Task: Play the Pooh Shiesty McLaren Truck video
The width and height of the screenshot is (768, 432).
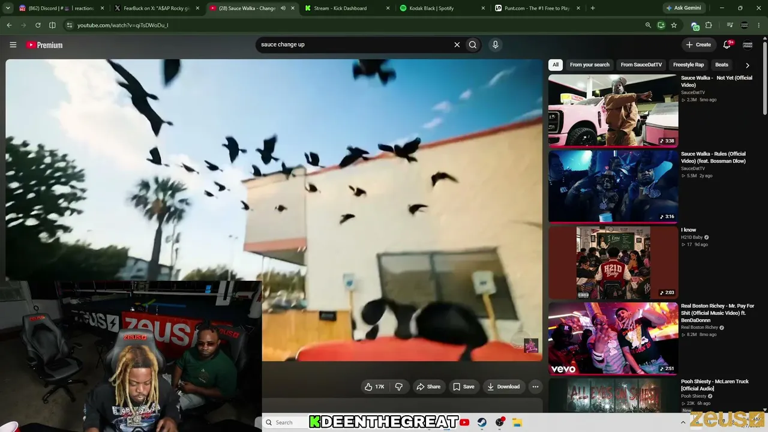Action: click(613, 395)
